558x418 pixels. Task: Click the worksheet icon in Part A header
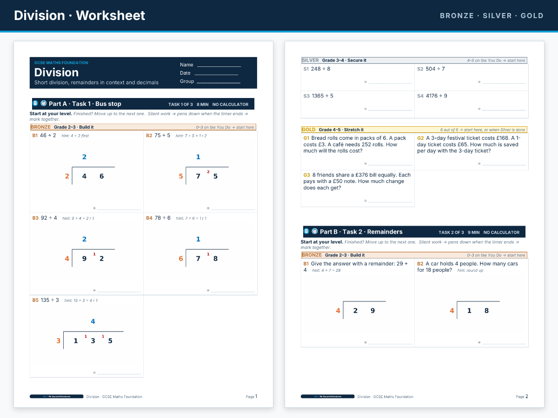click(35, 104)
